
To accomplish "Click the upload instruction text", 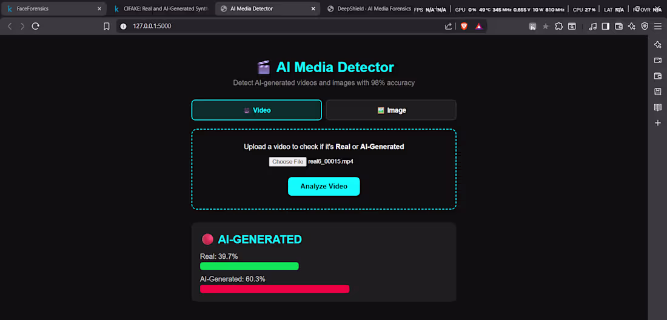I will click(324, 147).
